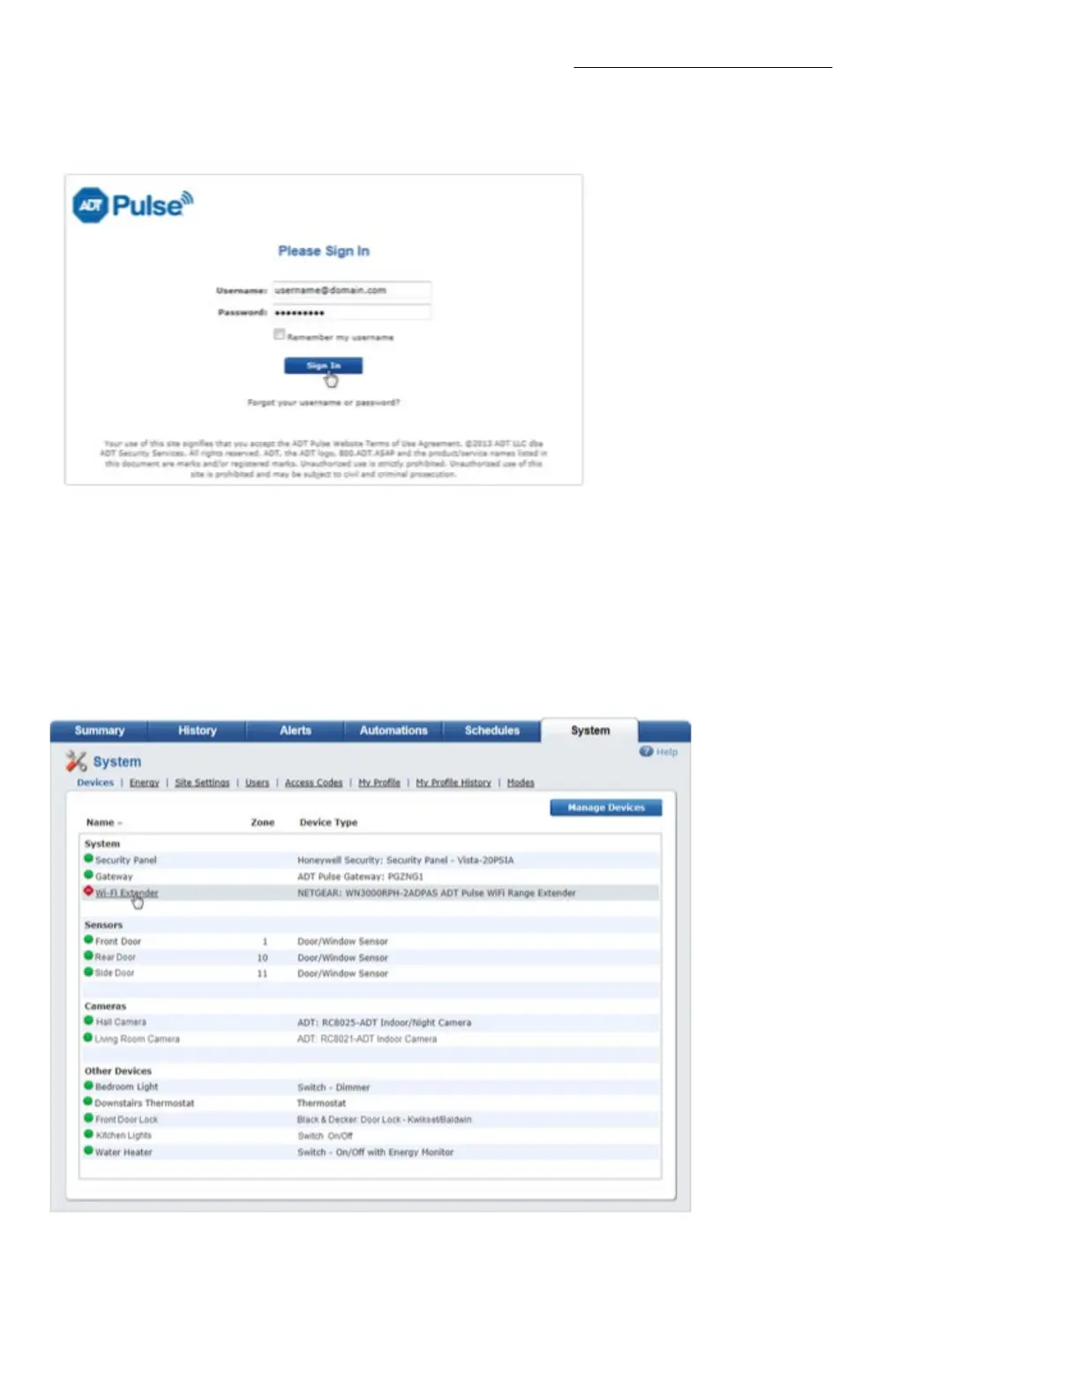Click ADT Pulse Gateway: PGZNG1 text
Screen dimensions: 1080x1398
(x=360, y=876)
